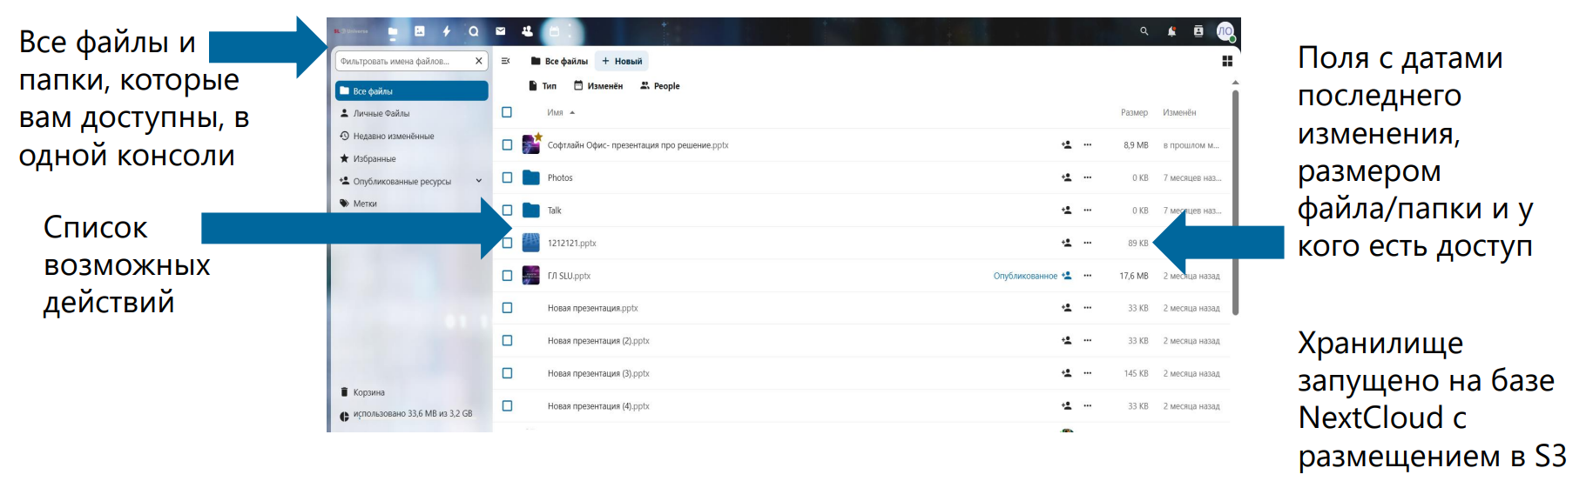Open sharing for Новая презентация (3).pptx
Screen dimensions: 1586x488
point(1066,373)
